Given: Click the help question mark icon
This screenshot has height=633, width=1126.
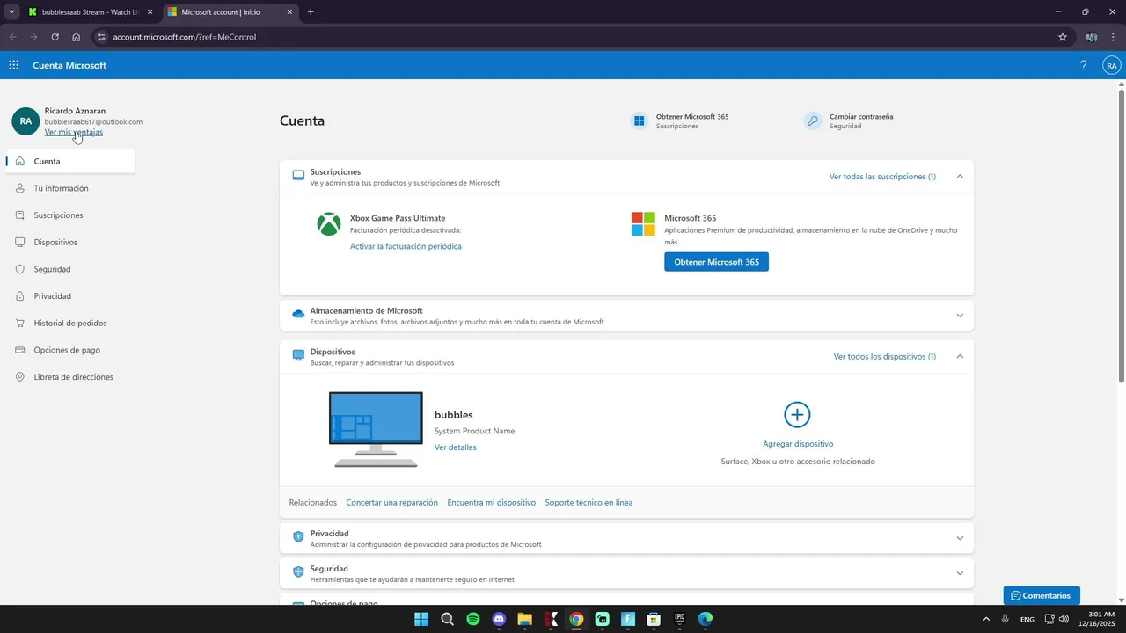Looking at the screenshot, I should (1083, 65).
